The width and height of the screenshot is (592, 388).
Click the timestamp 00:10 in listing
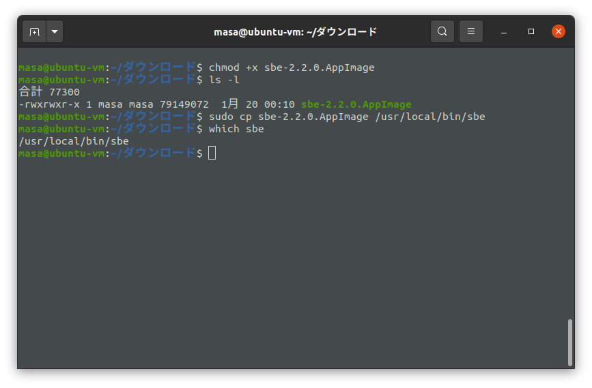279,104
